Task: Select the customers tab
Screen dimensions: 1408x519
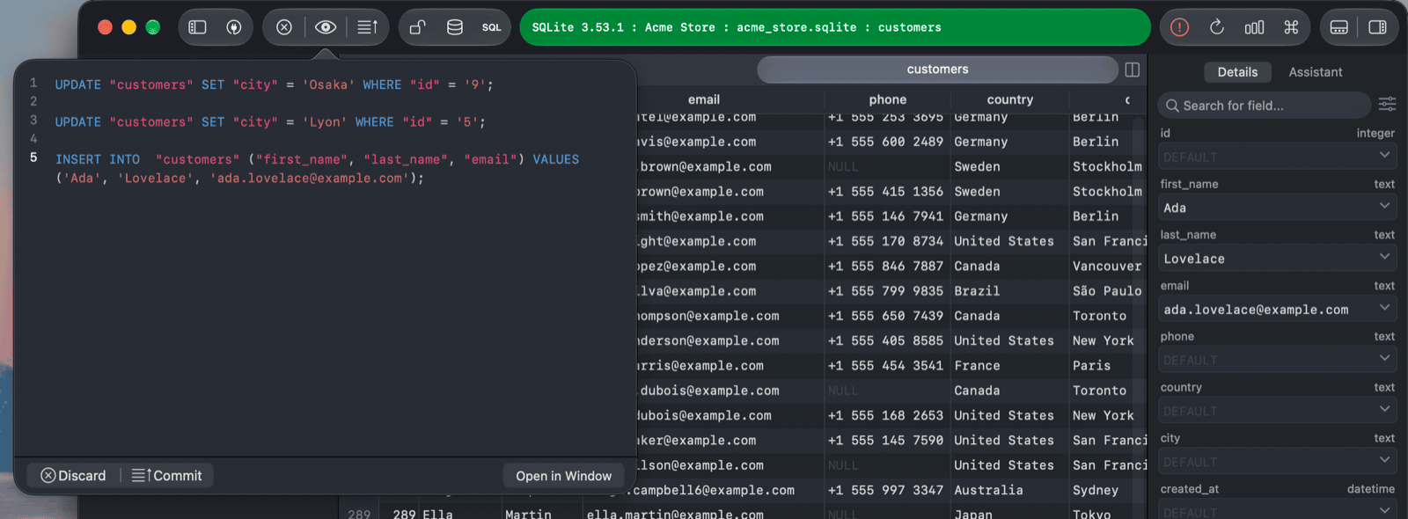Action: pyautogui.click(x=937, y=69)
